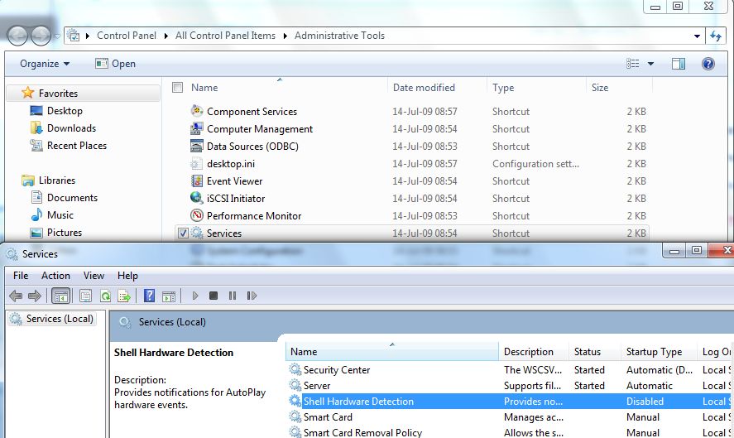
Task: Open Downloads in Favorites sidebar
Action: coord(63,128)
